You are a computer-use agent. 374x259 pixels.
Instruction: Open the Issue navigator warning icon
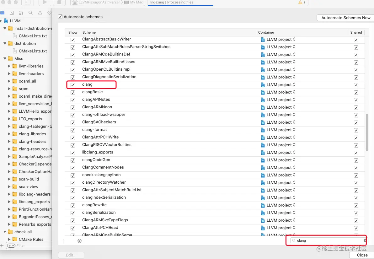click(x=40, y=13)
